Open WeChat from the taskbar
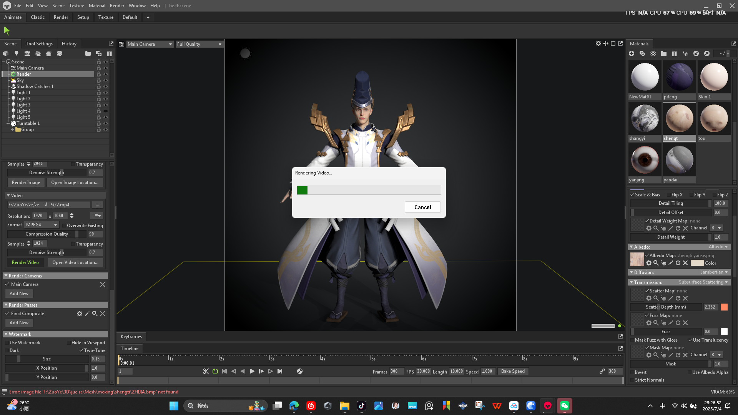The height and width of the screenshot is (415, 738). pyautogui.click(x=564, y=406)
